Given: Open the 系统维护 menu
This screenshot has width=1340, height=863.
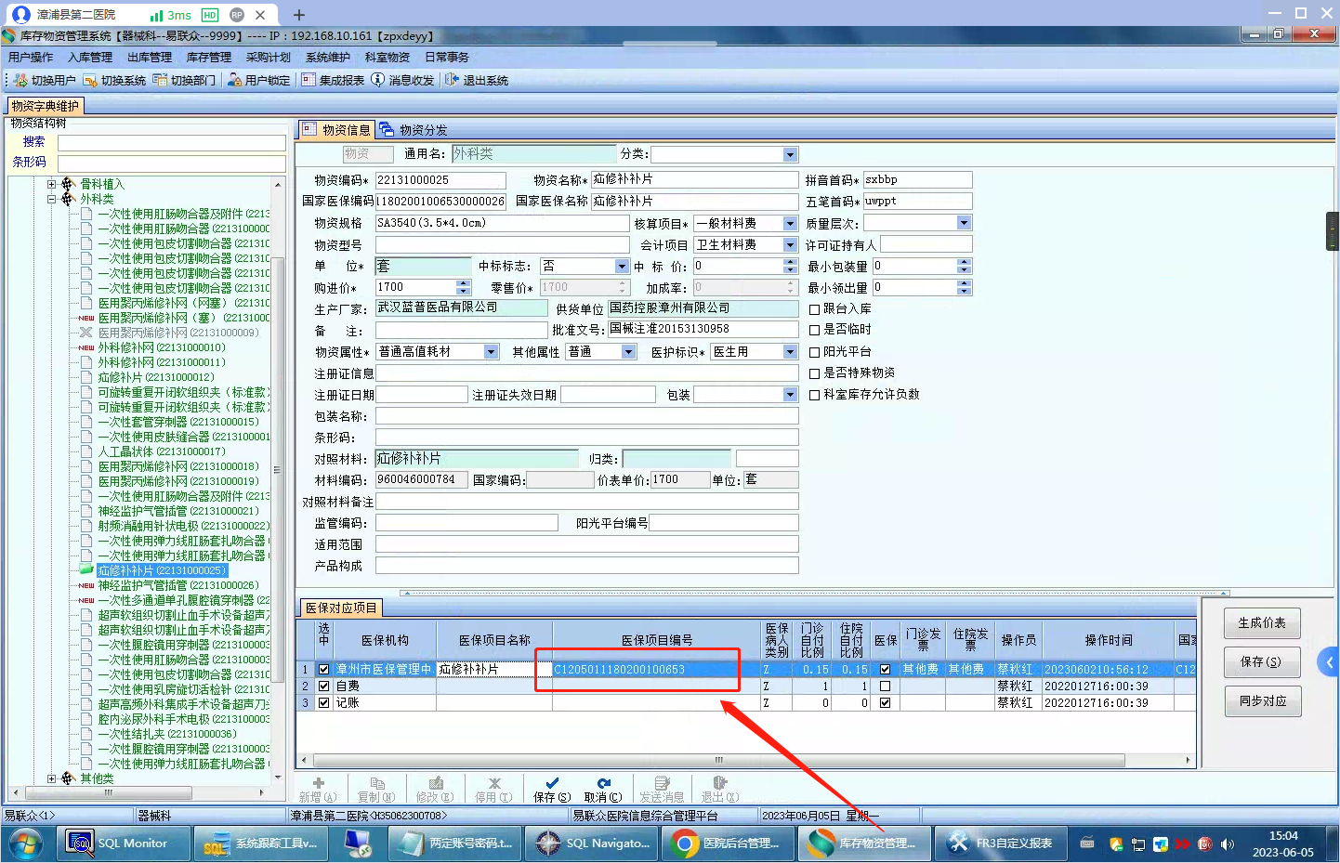Looking at the screenshot, I should 328,58.
